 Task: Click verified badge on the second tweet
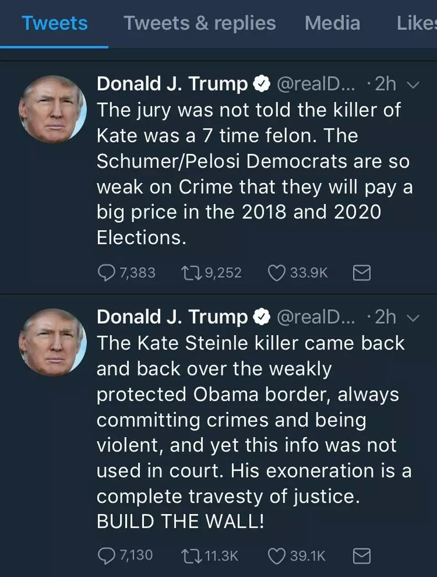[x=262, y=317]
